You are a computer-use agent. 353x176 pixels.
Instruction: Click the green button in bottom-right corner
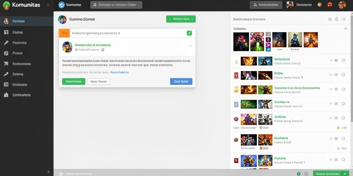[x=331, y=174]
